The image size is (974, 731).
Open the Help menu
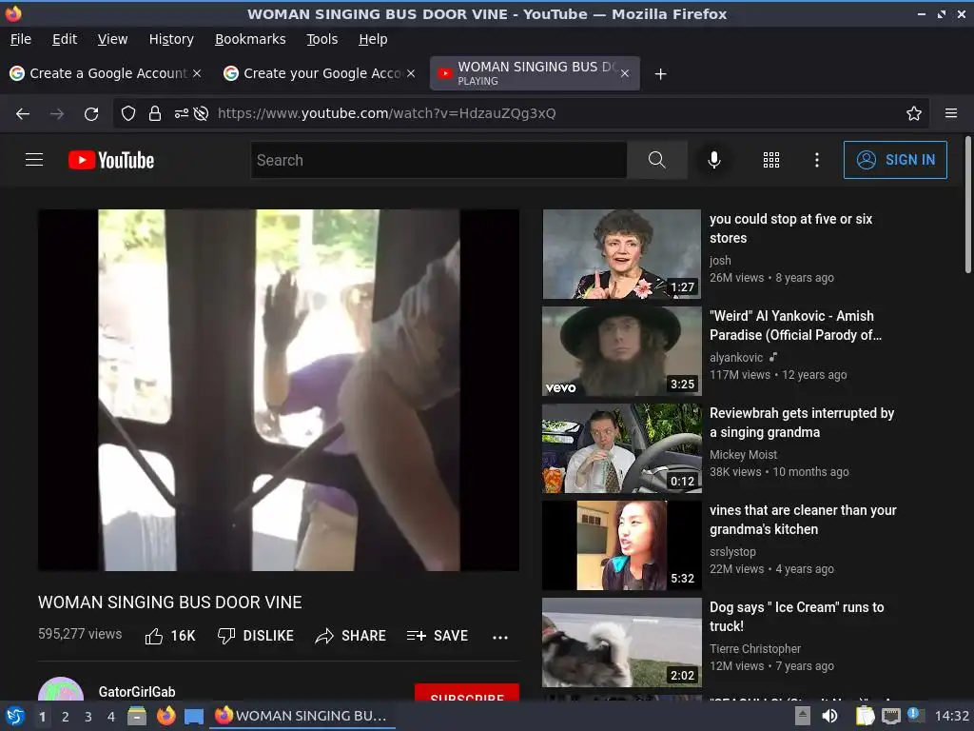(373, 39)
